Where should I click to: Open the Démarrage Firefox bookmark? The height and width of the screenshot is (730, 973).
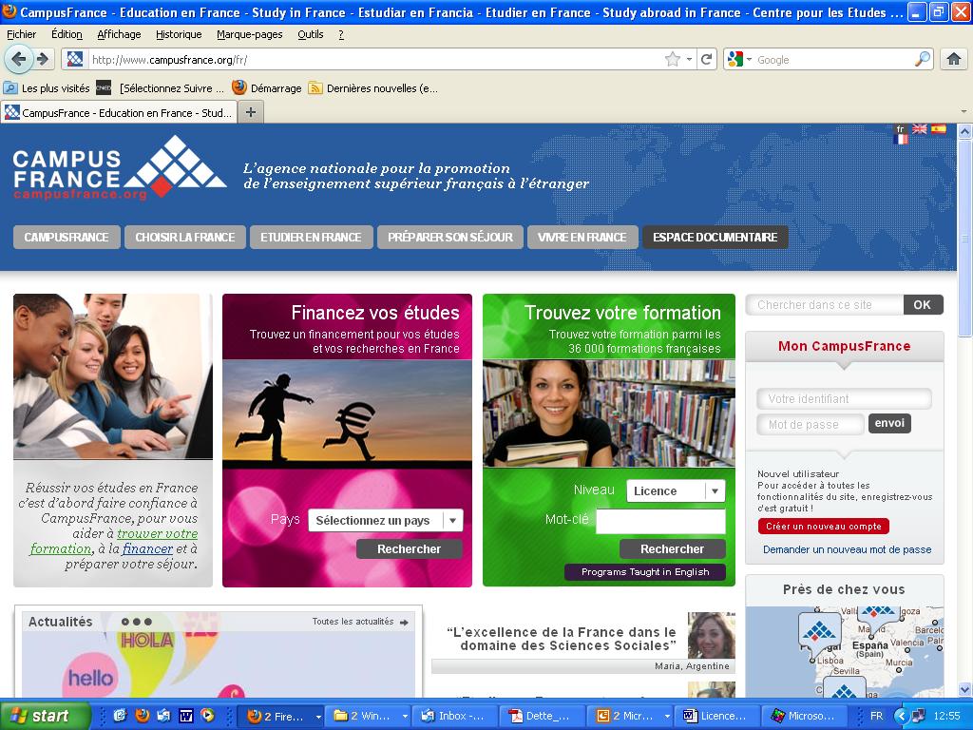click(x=267, y=88)
